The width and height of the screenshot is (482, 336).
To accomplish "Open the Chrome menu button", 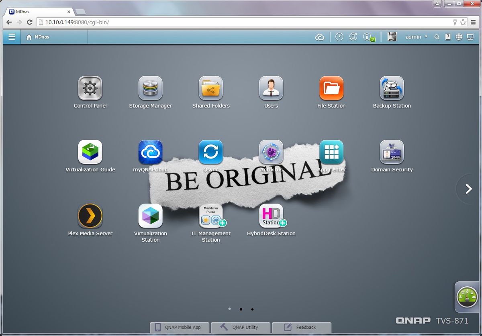I will point(474,22).
